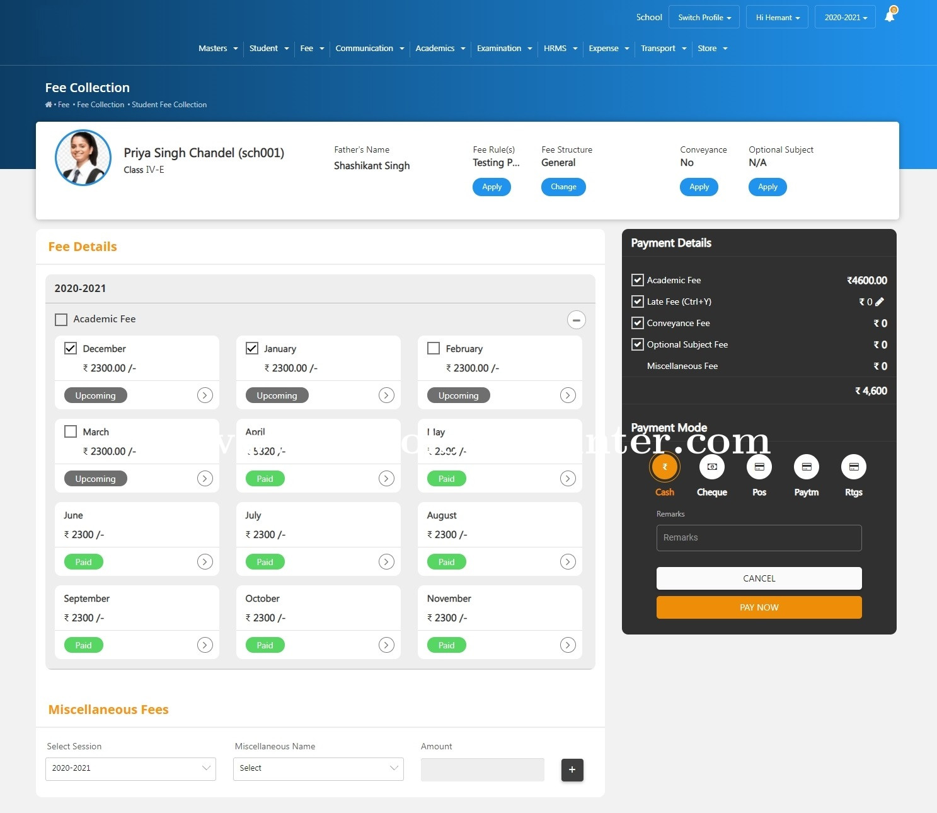Select Pos payment mode icon

759,467
